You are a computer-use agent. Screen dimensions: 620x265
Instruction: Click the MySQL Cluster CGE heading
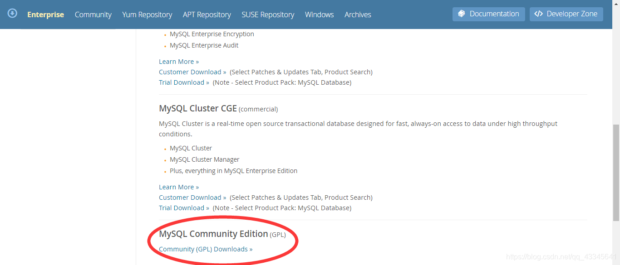(x=198, y=109)
